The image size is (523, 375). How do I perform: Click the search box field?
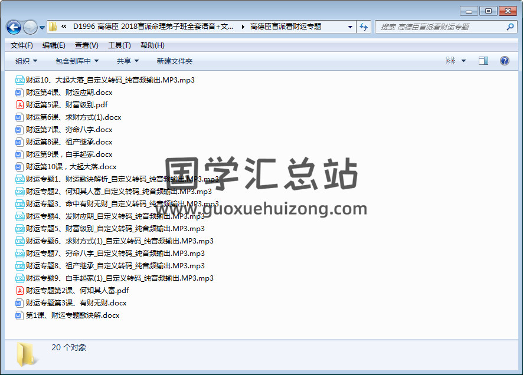coord(446,27)
